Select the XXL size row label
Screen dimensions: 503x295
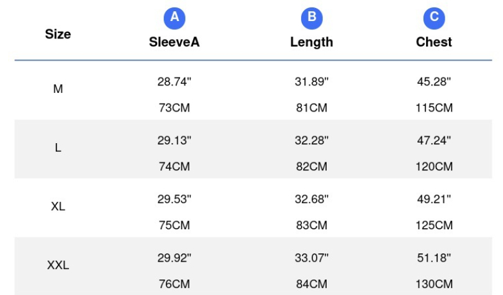(x=58, y=265)
